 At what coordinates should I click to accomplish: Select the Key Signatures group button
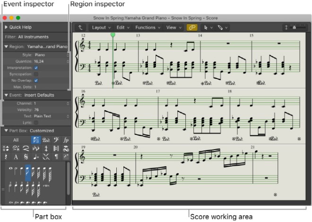coord(36,148)
